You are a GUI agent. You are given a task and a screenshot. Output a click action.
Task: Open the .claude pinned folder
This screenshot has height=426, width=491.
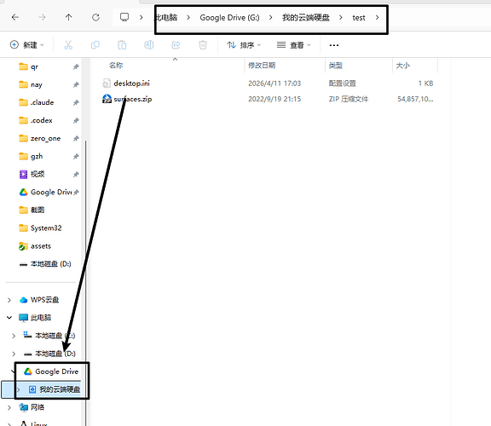42,102
